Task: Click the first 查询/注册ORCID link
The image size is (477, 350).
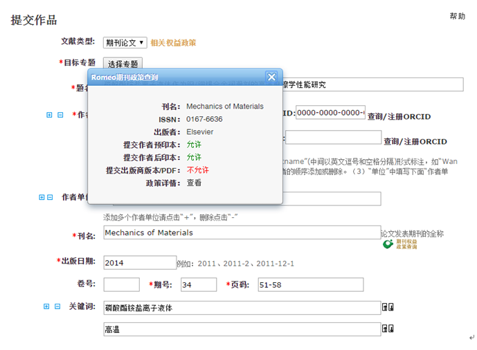Action: coord(399,117)
